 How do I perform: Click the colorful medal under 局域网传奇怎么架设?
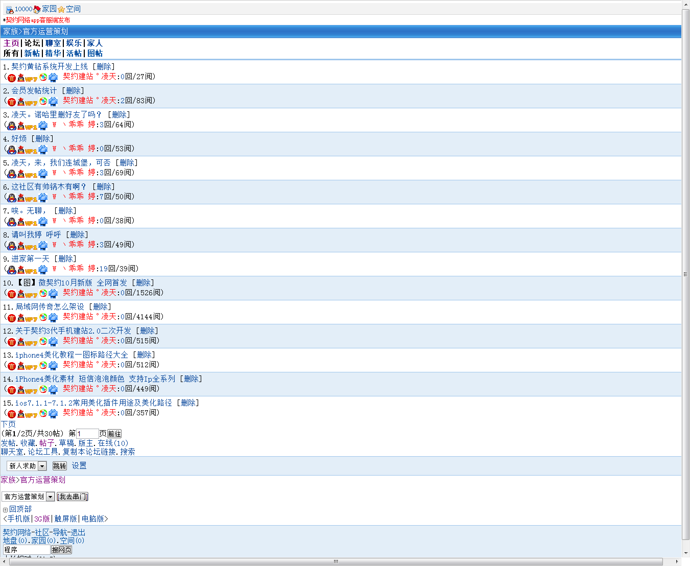click(43, 317)
